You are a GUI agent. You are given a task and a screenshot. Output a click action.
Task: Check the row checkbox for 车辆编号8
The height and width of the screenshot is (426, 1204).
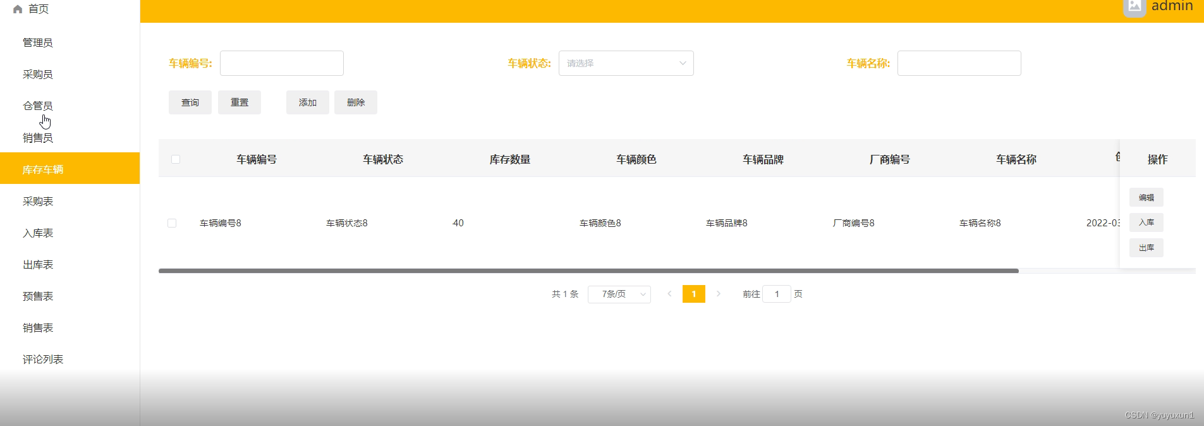coord(172,223)
